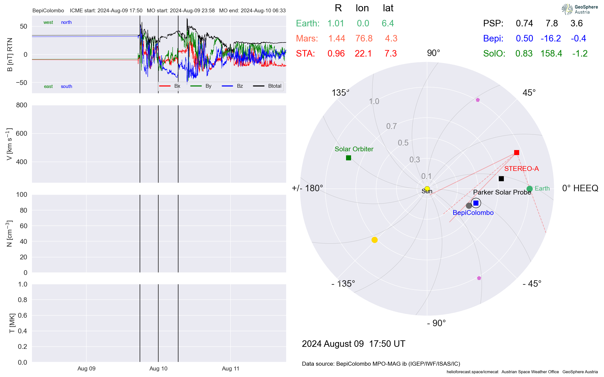Click the black Btotal legend line

point(259,86)
